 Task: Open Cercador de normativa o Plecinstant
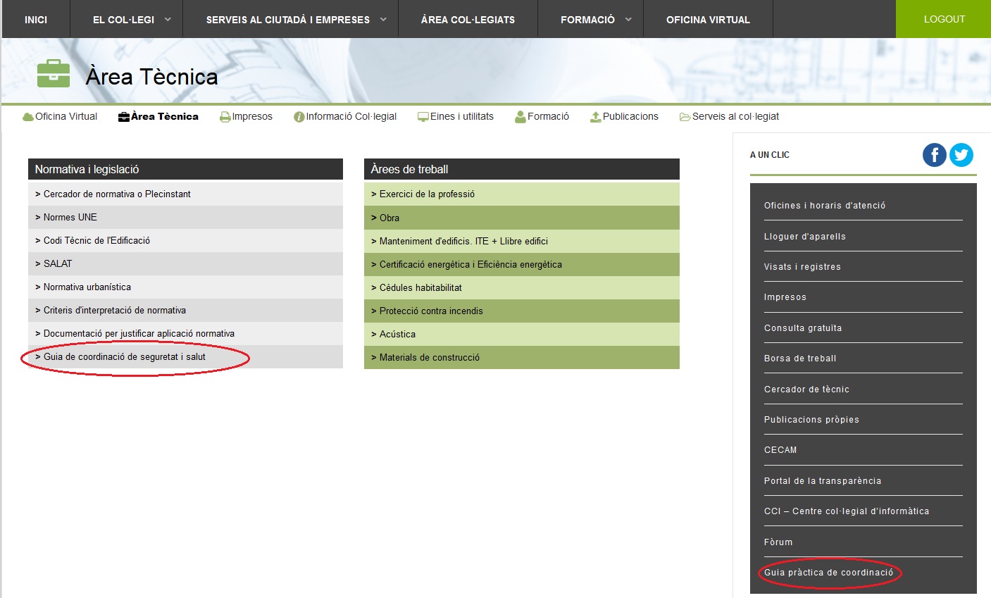click(185, 194)
